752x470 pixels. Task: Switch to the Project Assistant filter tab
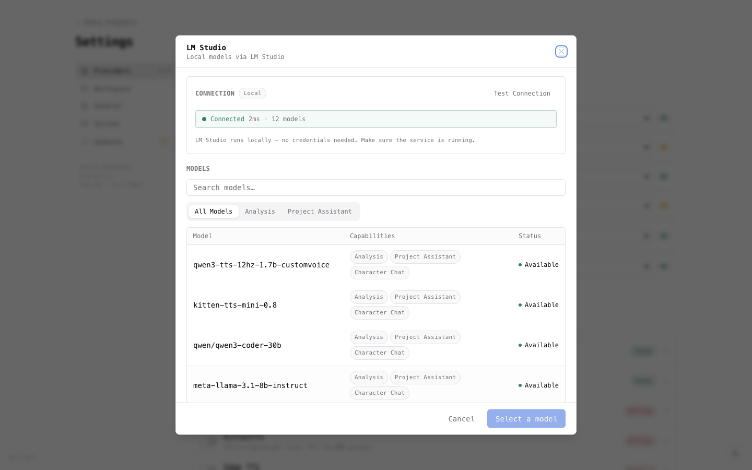320,211
